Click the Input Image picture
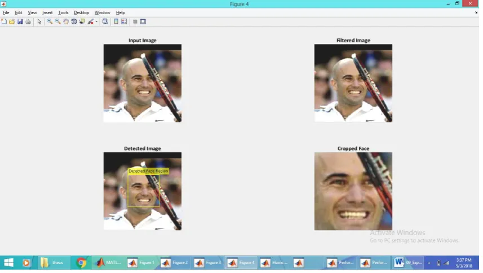 point(143,83)
